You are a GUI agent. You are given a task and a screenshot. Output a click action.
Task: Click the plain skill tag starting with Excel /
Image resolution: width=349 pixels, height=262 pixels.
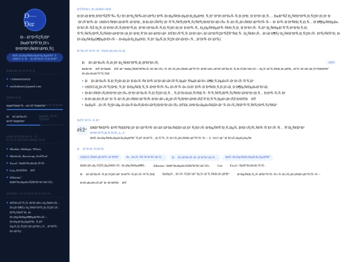point(248,166)
